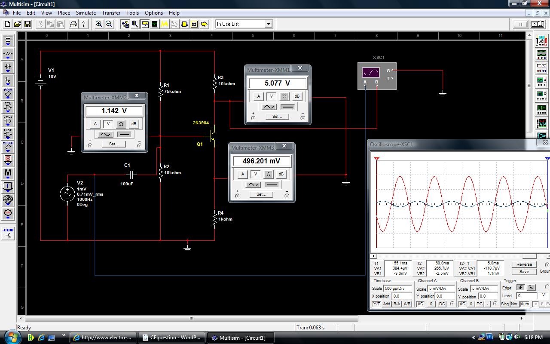Switch XMM3 multimeter to dB mode
This screenshot has width=550, height=344.
tap(281, 174)
